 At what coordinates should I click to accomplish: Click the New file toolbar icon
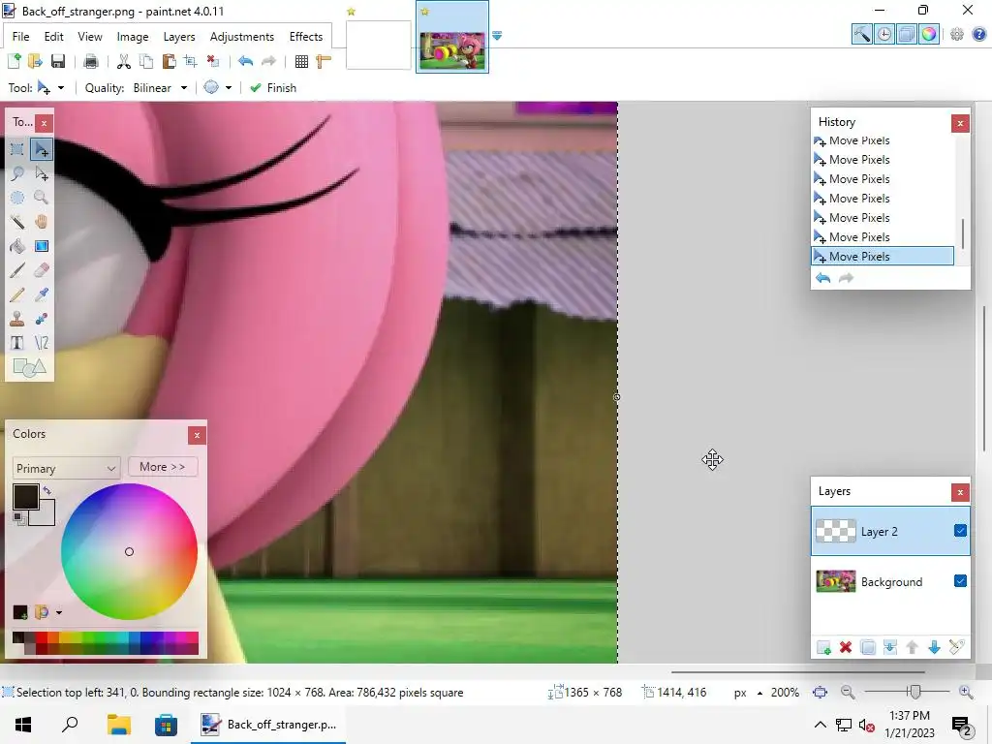[x=14, y=61]
